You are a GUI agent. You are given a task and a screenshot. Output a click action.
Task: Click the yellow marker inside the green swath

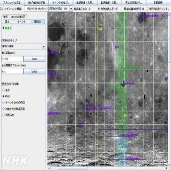coord(125,116)
